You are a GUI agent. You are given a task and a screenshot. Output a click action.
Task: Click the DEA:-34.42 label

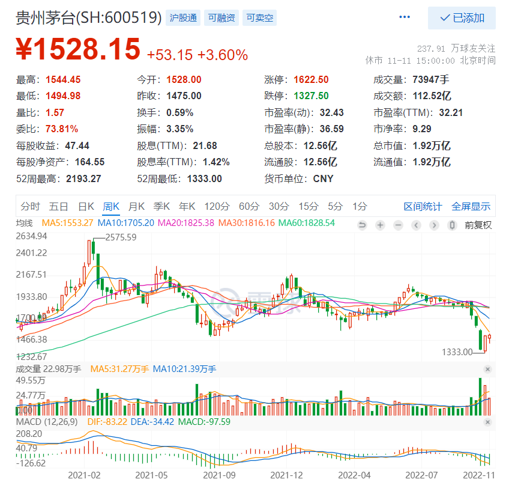(152, 422)
